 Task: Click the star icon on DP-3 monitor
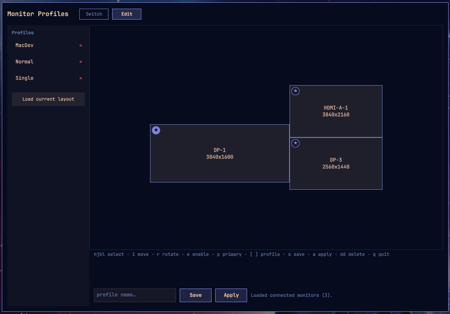coord(295,143)
